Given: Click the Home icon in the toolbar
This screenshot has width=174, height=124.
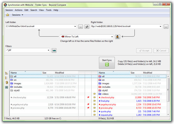Looking at the screenshot, I should (8, 15).
